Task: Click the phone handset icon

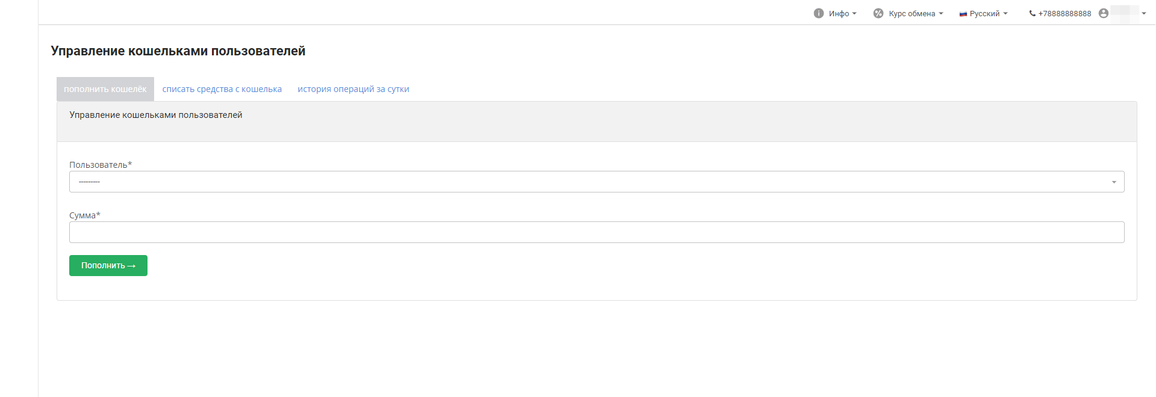Action: [1033, 13]
